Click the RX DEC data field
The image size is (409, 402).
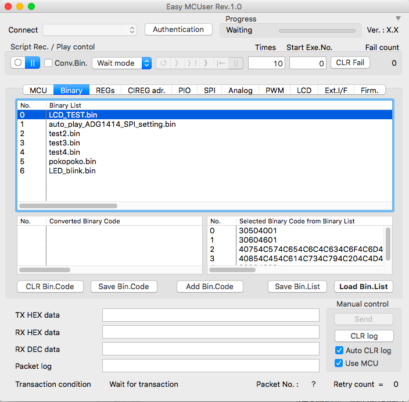tap(211, 349)
